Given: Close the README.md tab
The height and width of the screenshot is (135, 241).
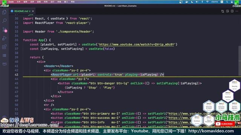Looking at the screenshot, I should coord(33,11).
